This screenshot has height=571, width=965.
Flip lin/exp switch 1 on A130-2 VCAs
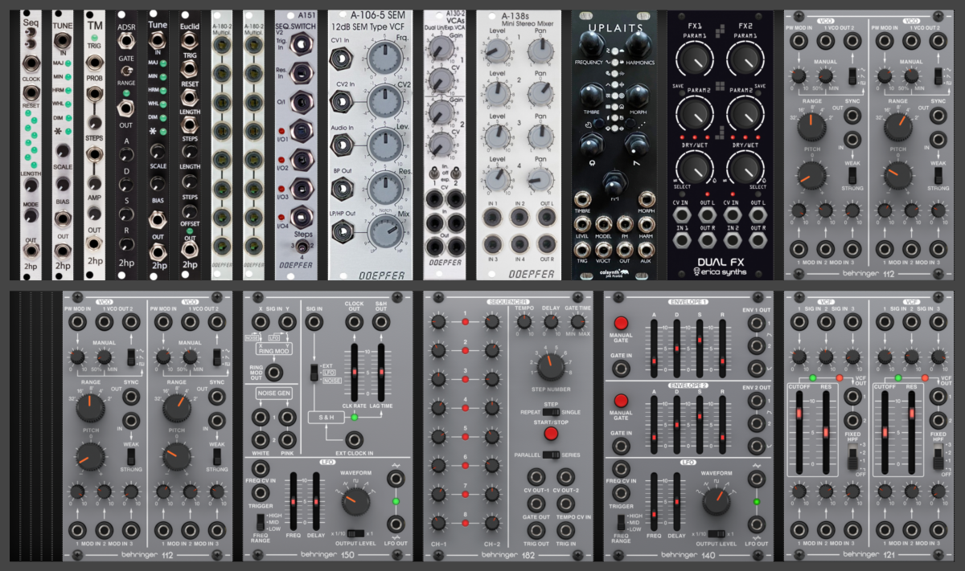click(433, 173)
